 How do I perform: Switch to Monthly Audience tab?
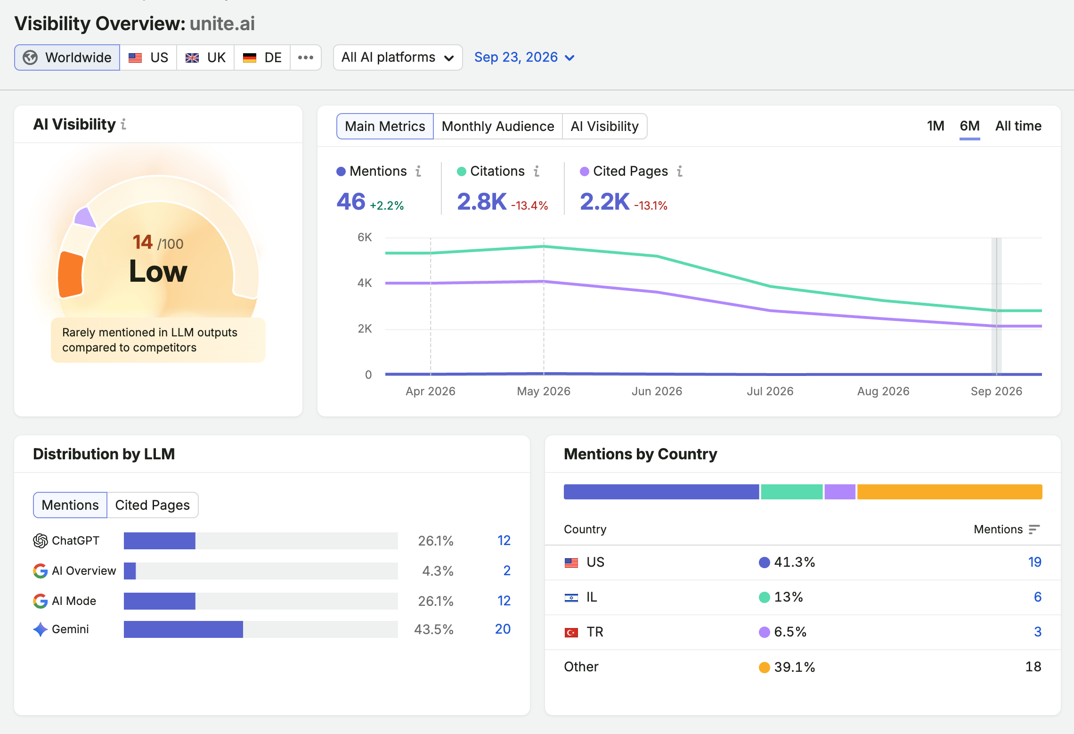[498, 126]
